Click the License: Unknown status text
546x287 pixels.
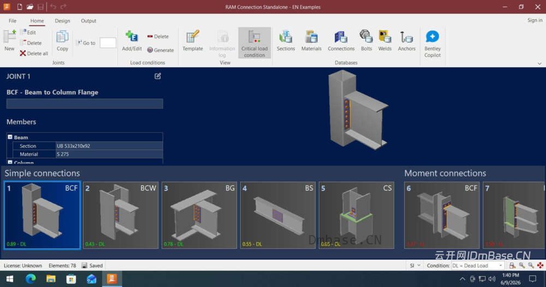[x=22, y=265]
